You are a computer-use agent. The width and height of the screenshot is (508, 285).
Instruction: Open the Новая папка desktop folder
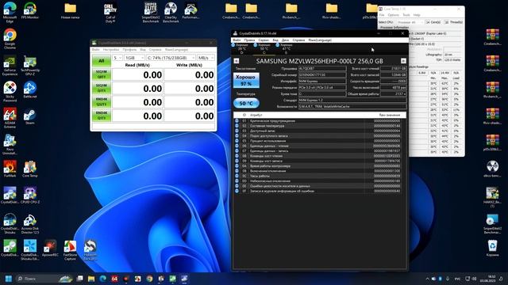point(70,10)
